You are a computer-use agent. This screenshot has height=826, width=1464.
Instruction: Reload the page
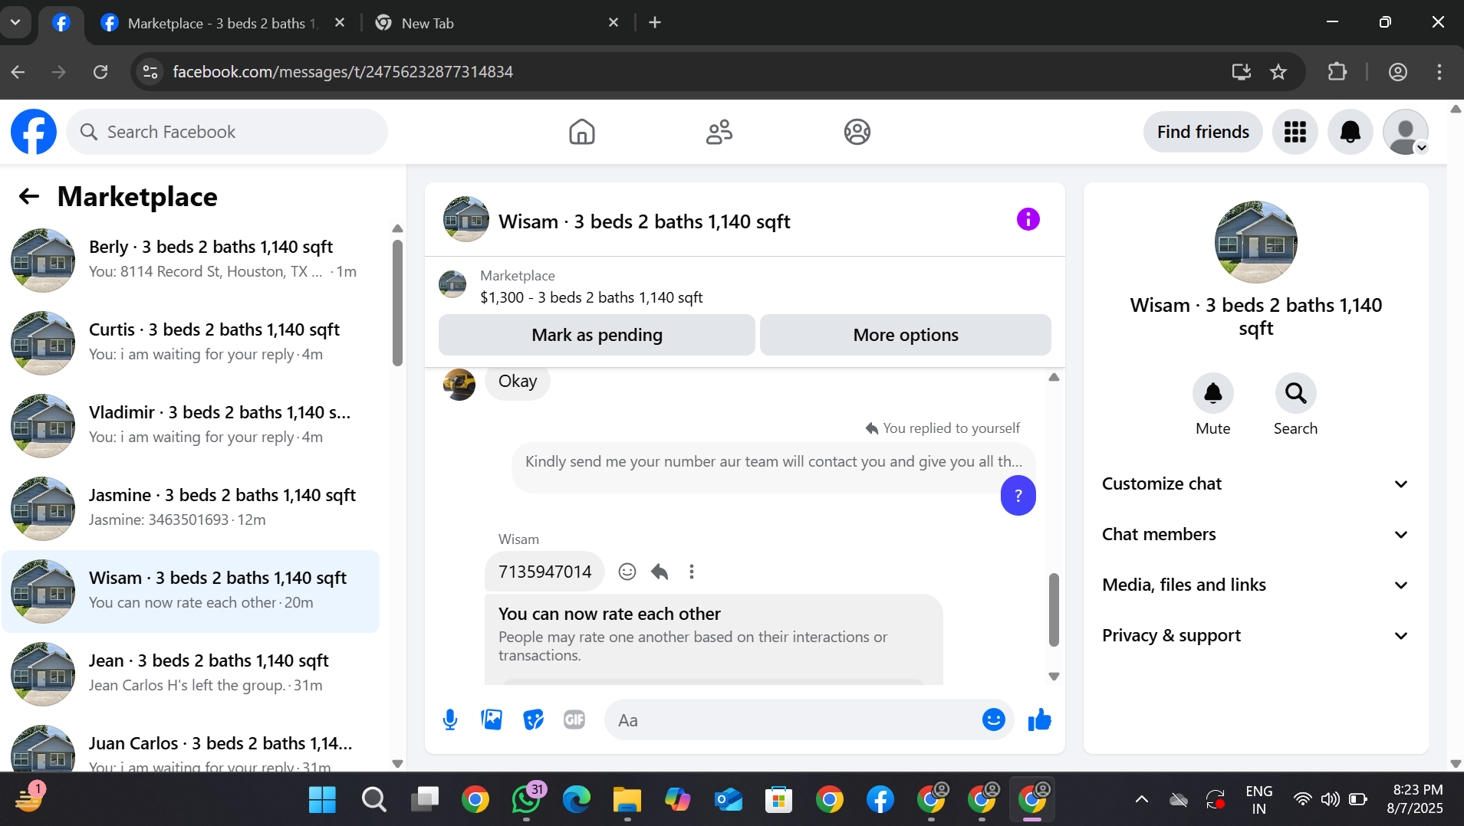100,72
